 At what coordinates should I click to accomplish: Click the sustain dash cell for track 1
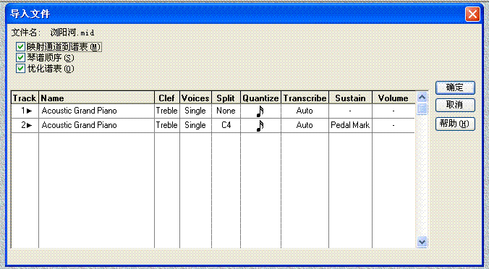(x=350, y=111)
